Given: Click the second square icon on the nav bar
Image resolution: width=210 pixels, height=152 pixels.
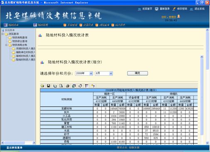Looking at the screenshot, I should click(35, 25).
